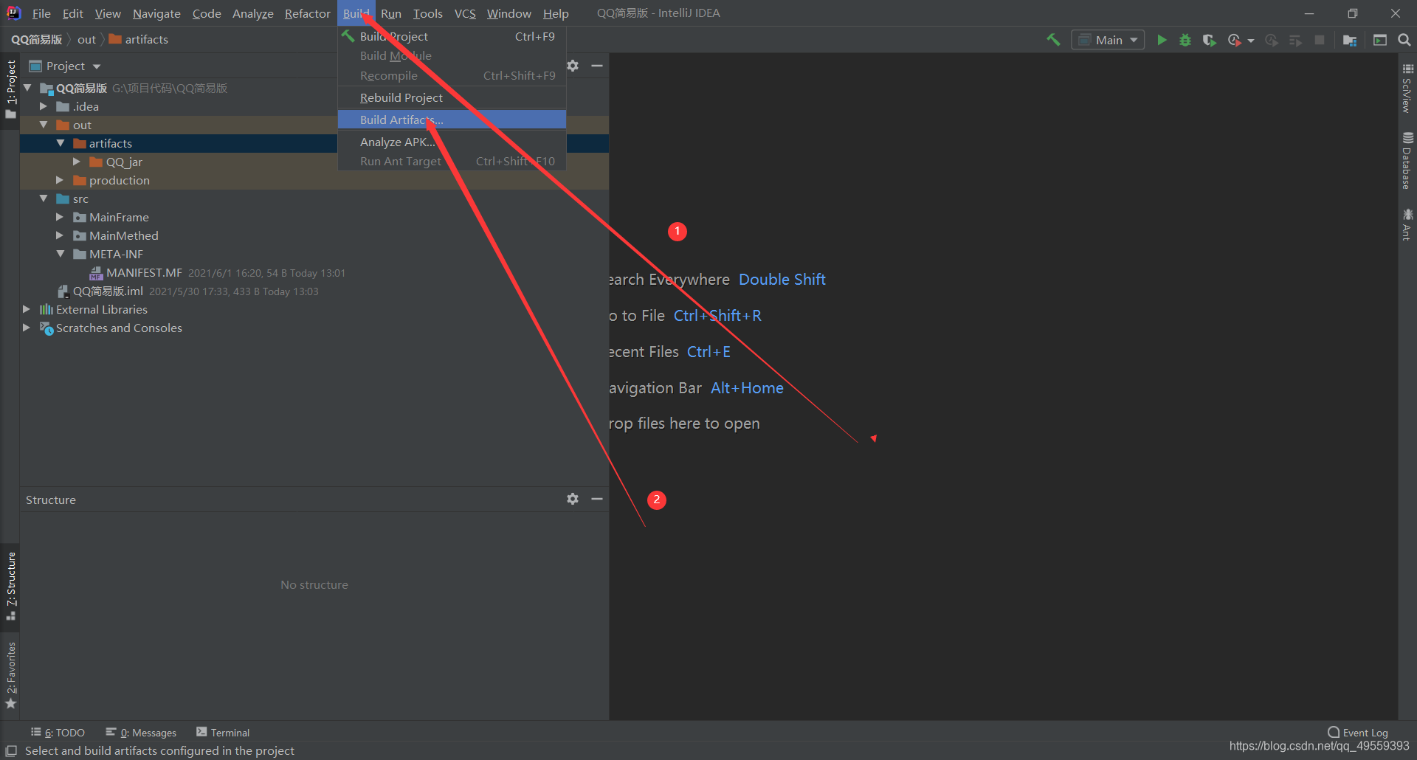
Task: Open the View menu
Action: 108,13
